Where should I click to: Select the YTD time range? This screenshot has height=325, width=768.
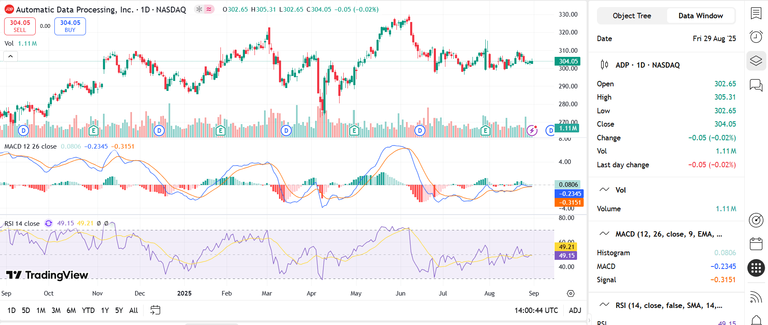pos(88,310)
